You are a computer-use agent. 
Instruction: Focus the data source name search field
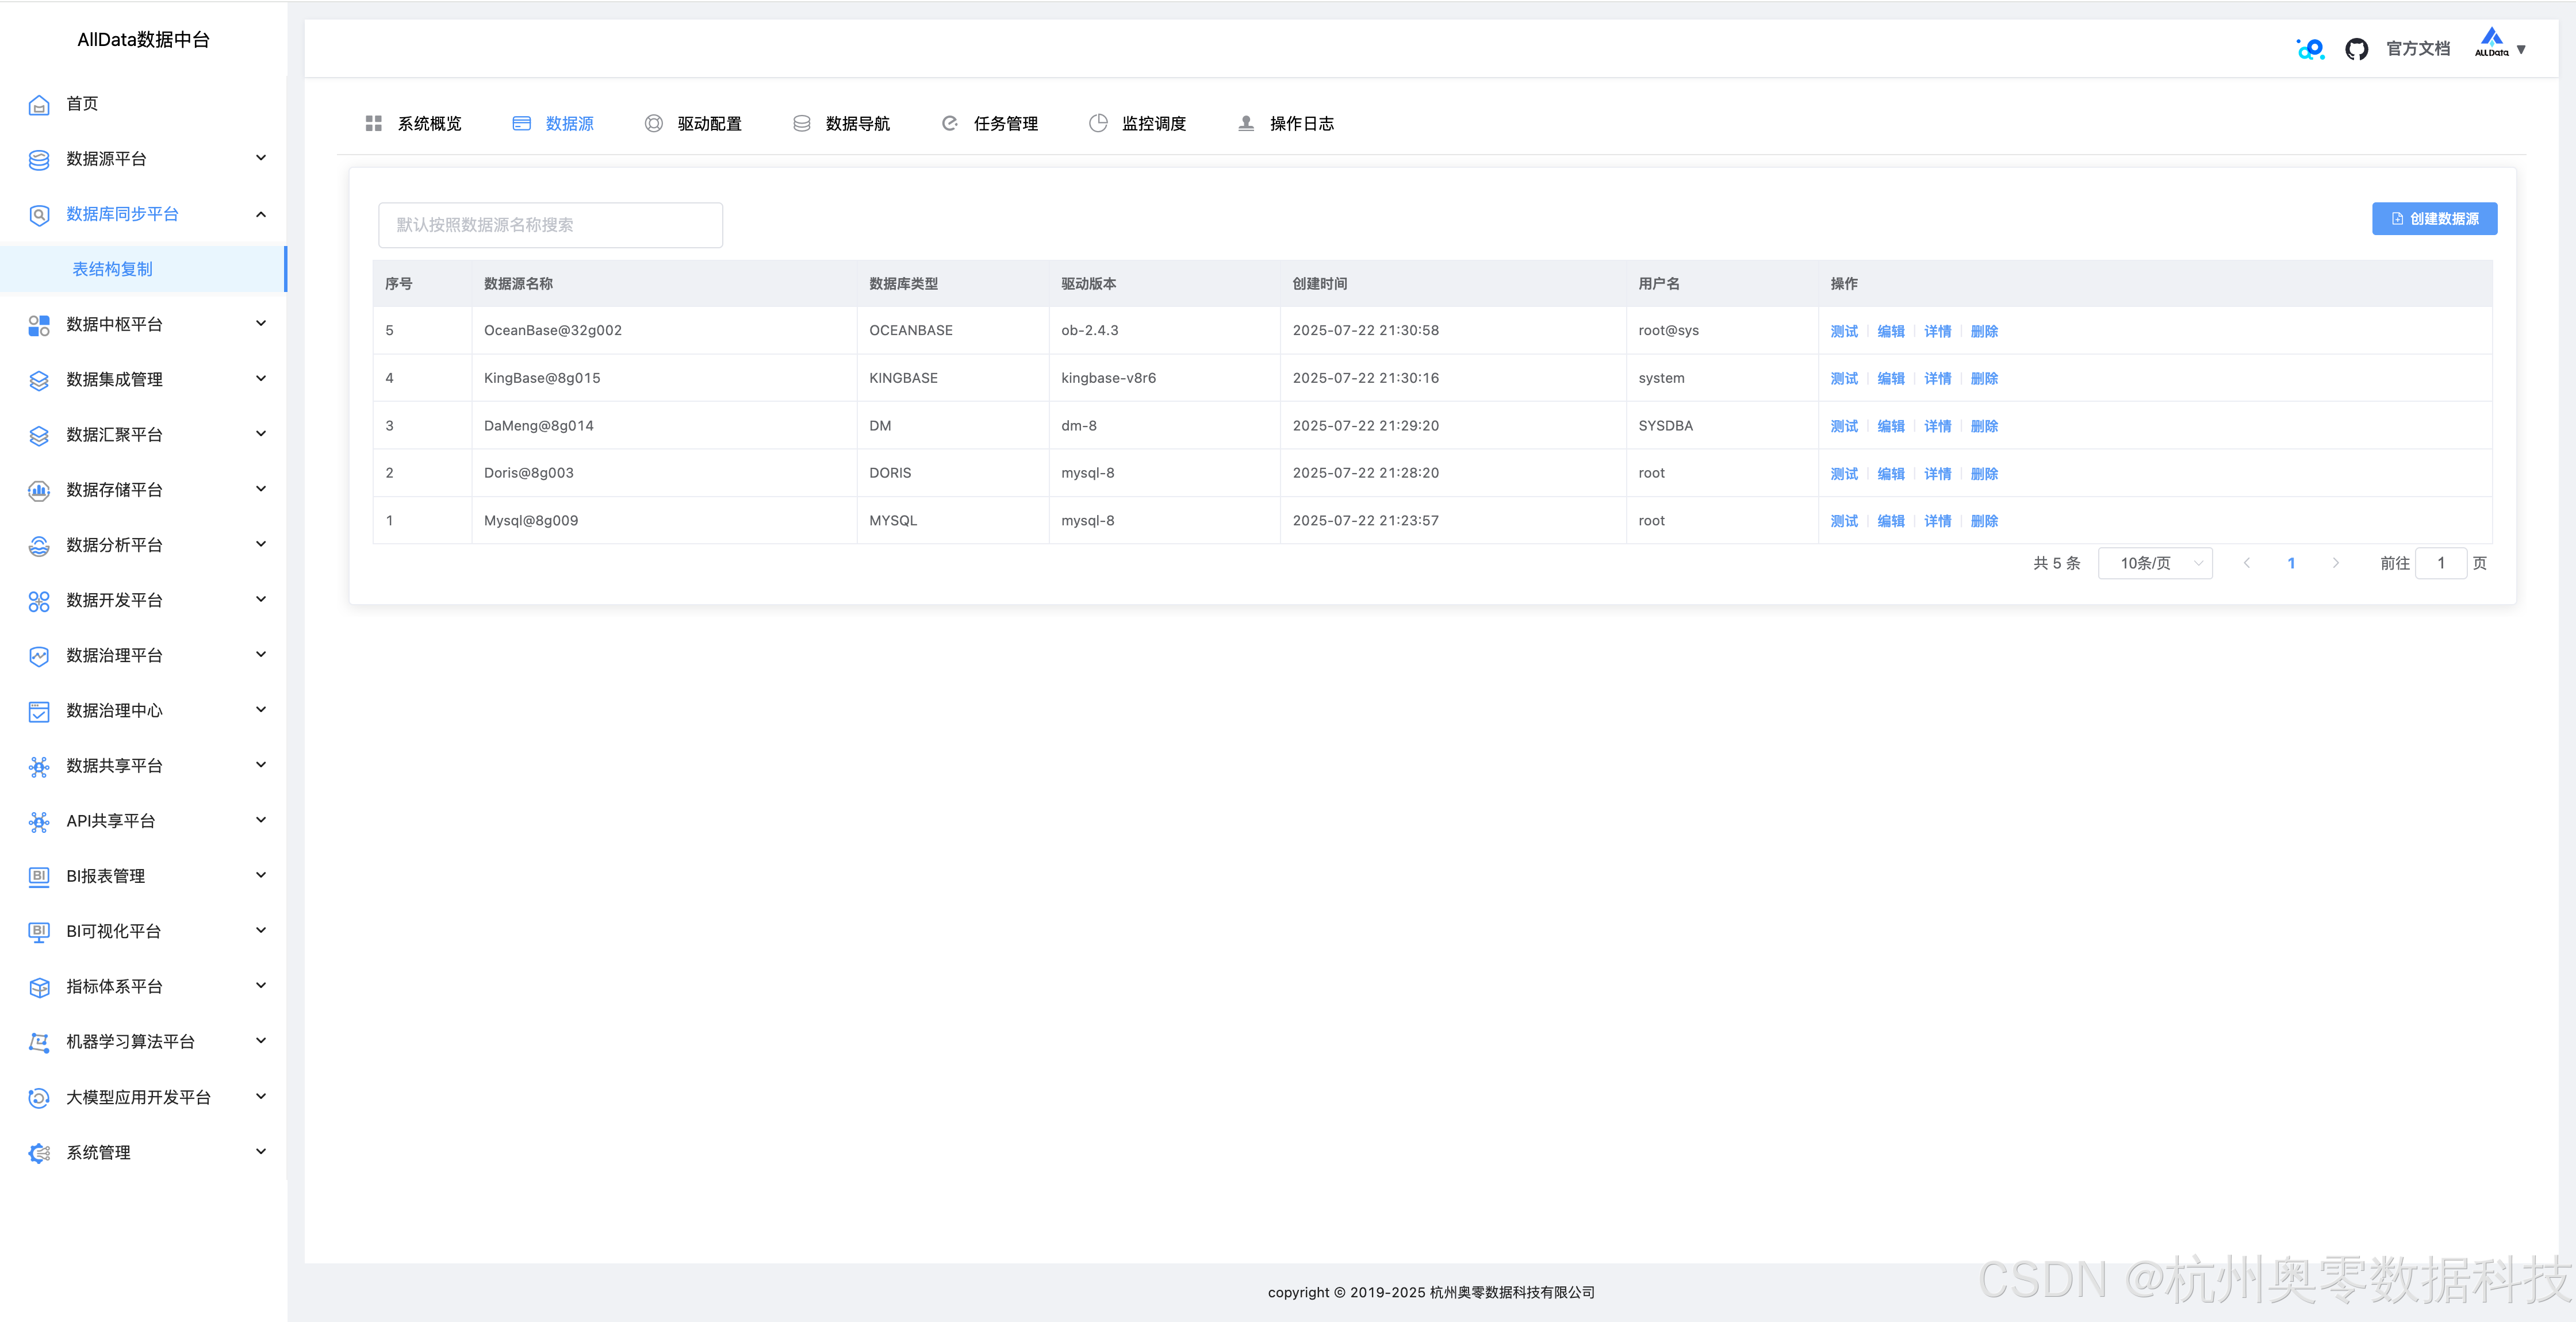coord(550,225)
